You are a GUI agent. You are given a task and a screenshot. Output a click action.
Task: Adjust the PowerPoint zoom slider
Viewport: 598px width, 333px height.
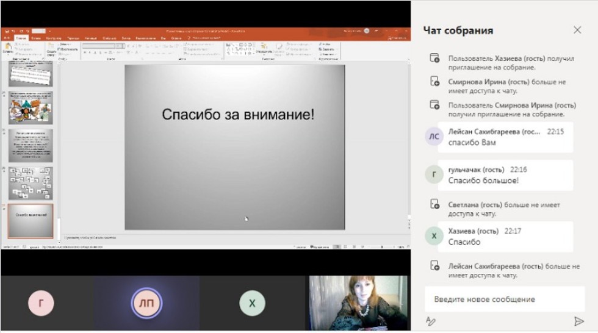(x=382, y=247)
